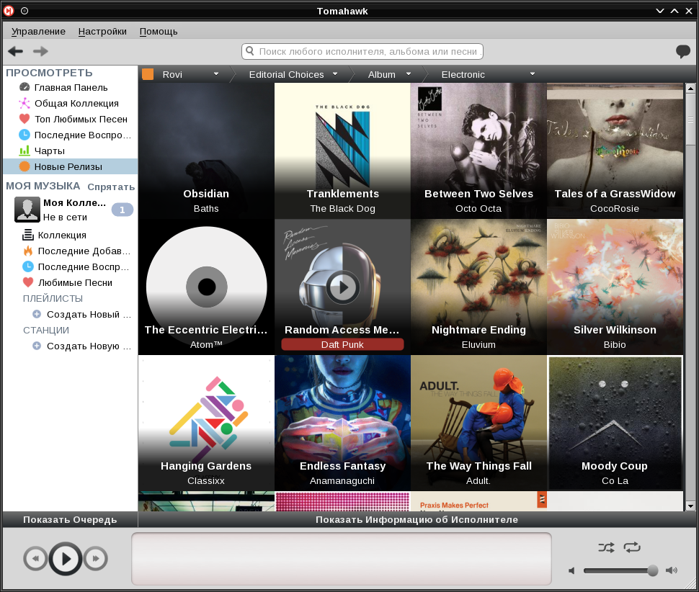Viewport: 699px width, 592px height.
Task: Open the Hanging Gardens album by Classixx
Action: pyautogui.click(x=206, y=423)
